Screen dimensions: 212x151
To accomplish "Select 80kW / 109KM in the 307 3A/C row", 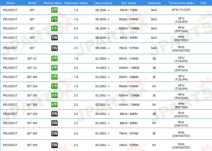I will tap(129, 19).
